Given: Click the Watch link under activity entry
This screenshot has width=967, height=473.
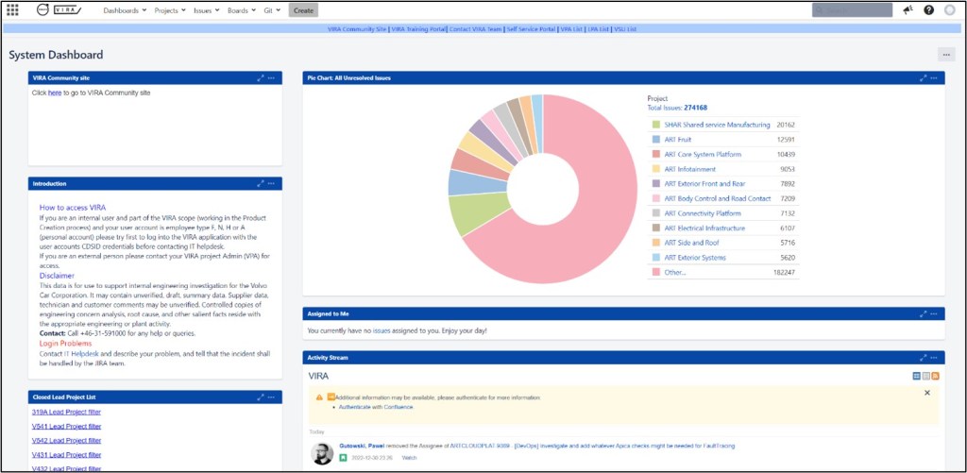Looking at the screenshot, I should coord(409,458).
